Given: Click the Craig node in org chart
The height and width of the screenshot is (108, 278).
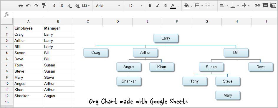Looking at the screenshot, I should [96, 52].
